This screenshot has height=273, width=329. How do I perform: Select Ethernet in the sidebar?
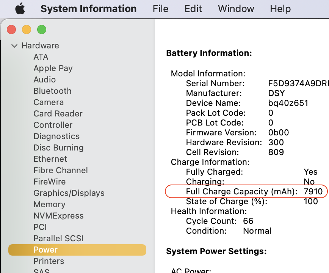coord(50,159)
